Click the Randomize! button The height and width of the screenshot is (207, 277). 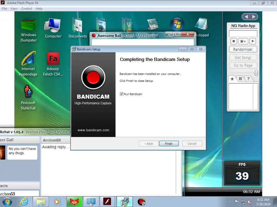click(x=243, y=49)
